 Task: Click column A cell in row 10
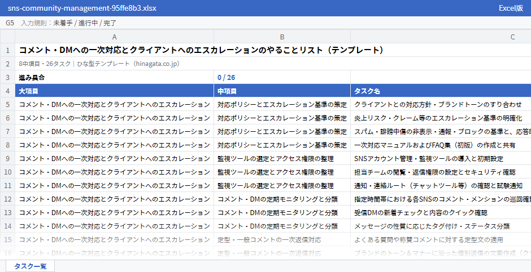[115, 172]
